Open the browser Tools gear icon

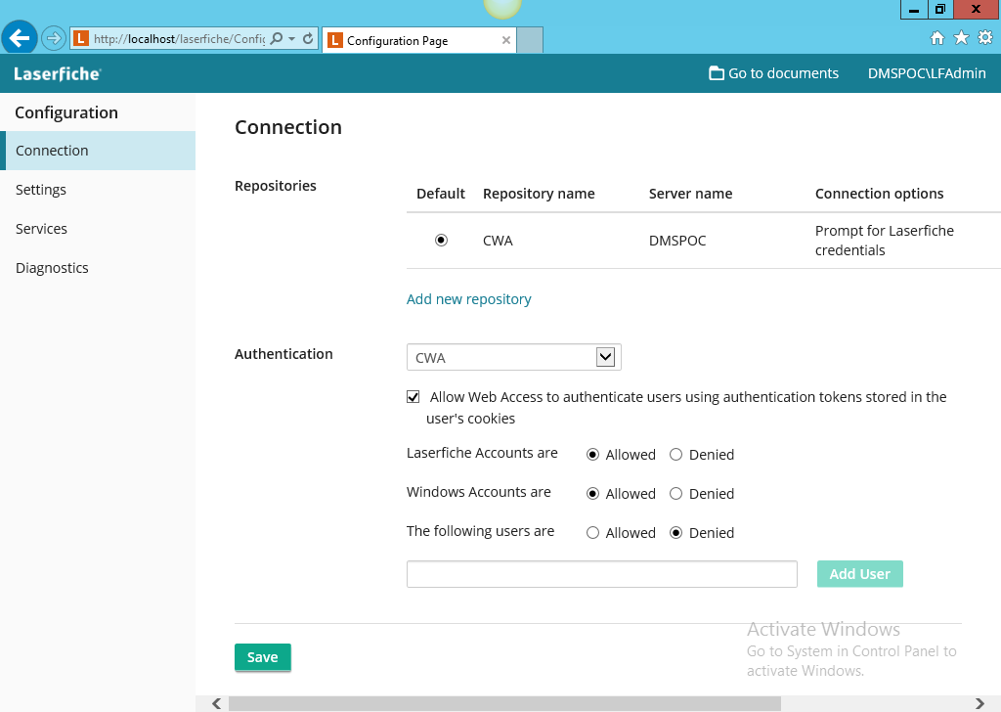[984, 38]
